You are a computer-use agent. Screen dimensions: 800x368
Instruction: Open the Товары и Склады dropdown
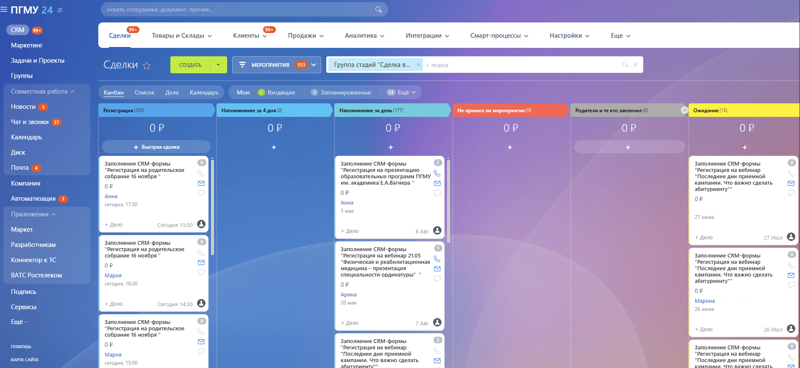click(182, 36)
